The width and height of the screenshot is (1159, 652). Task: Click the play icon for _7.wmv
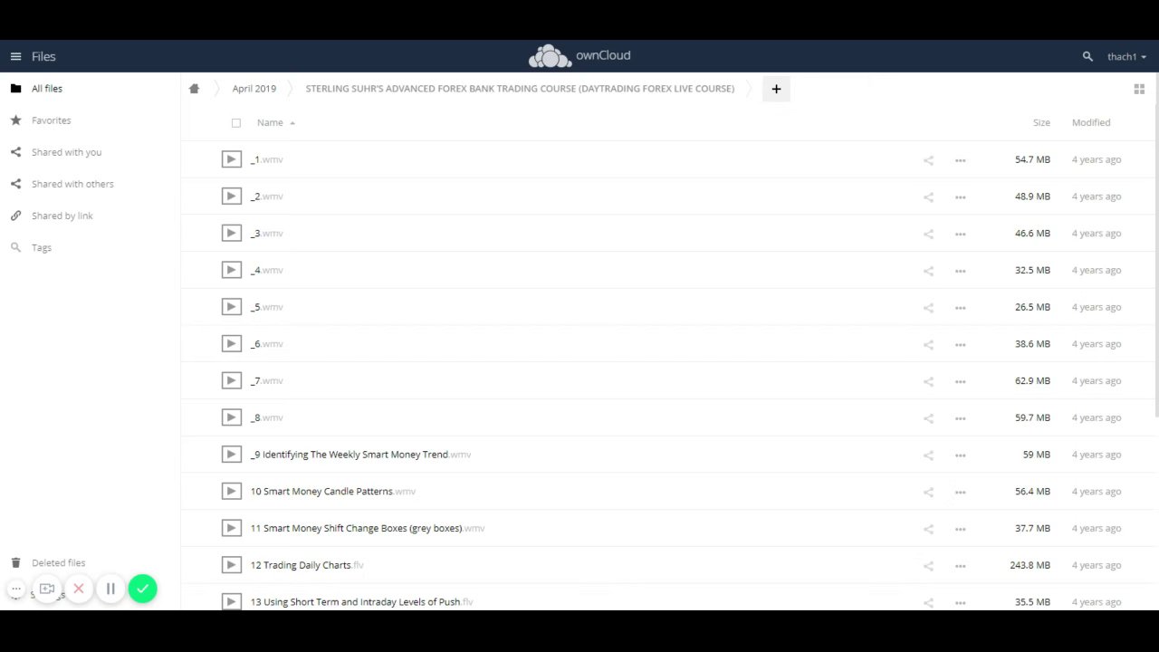pos(232,380)
